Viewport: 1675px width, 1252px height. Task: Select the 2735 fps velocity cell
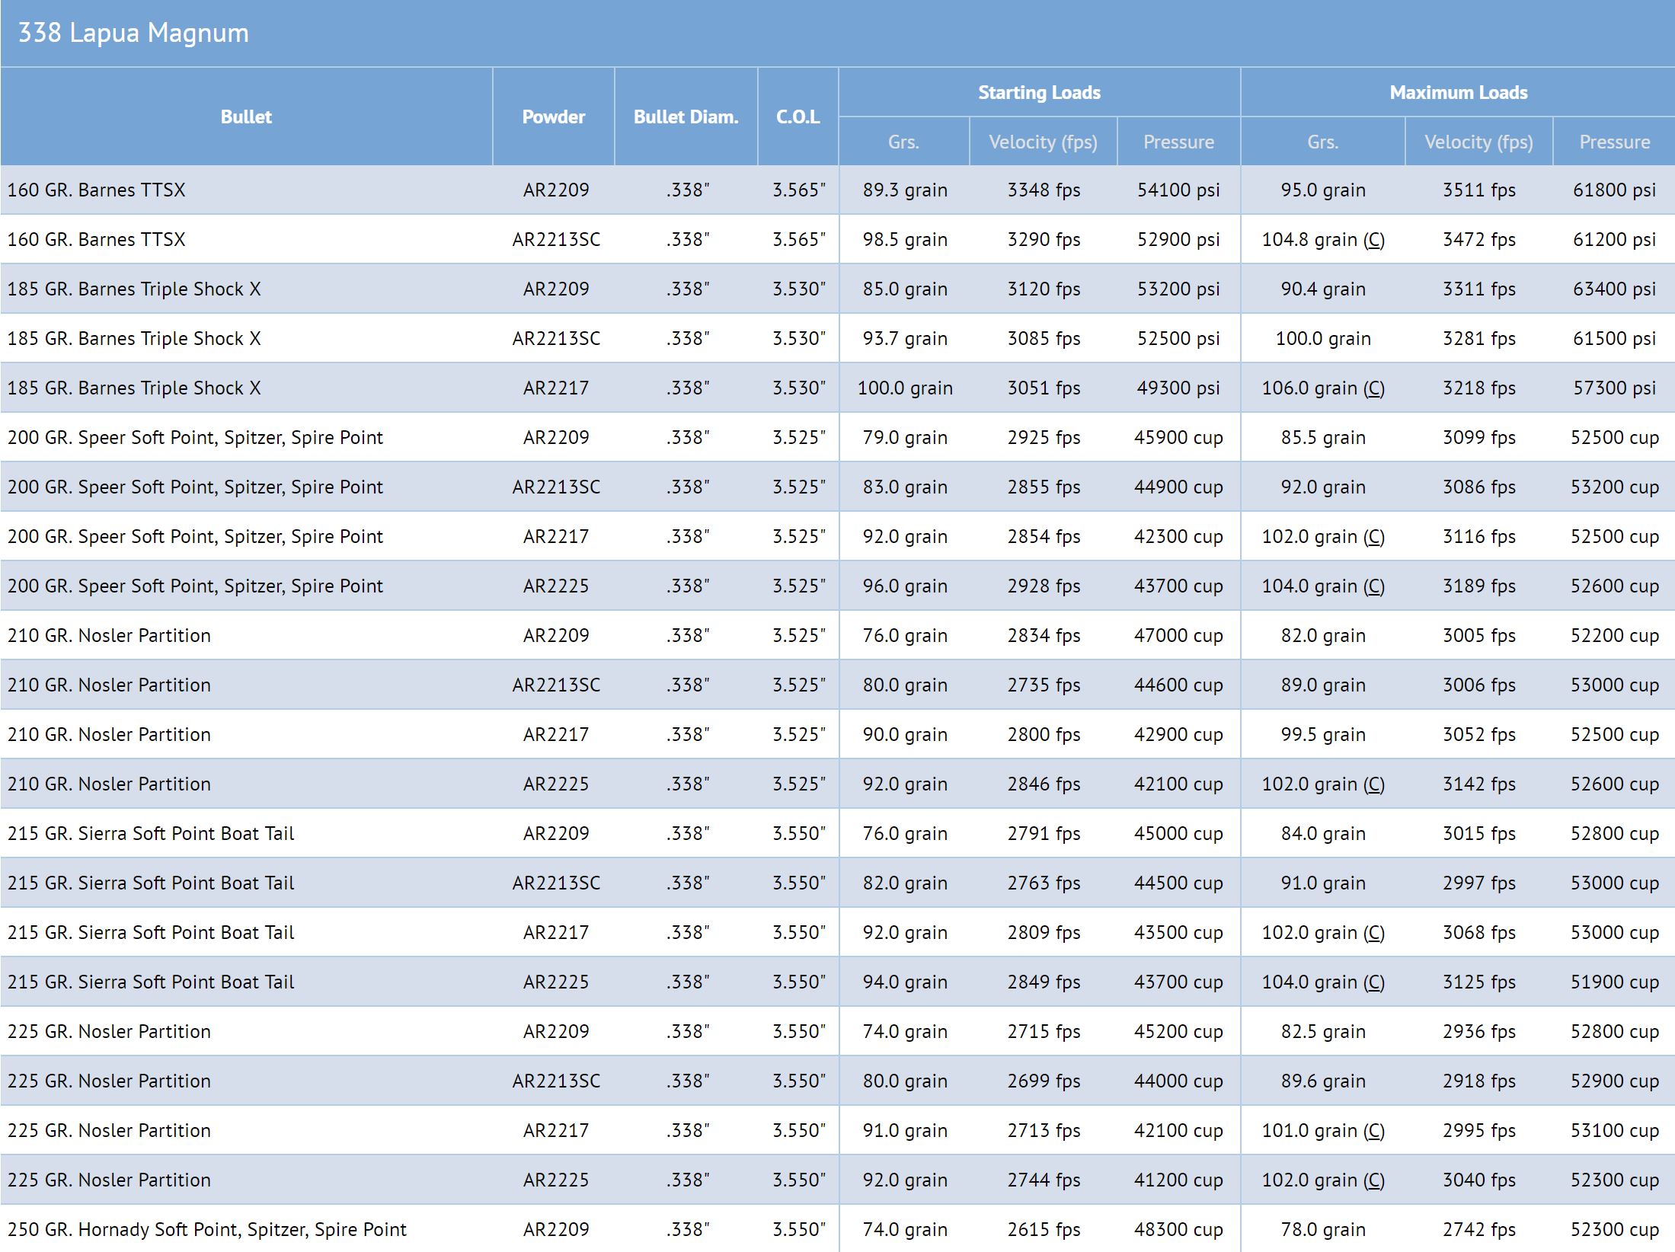[x=1044, y=685]
